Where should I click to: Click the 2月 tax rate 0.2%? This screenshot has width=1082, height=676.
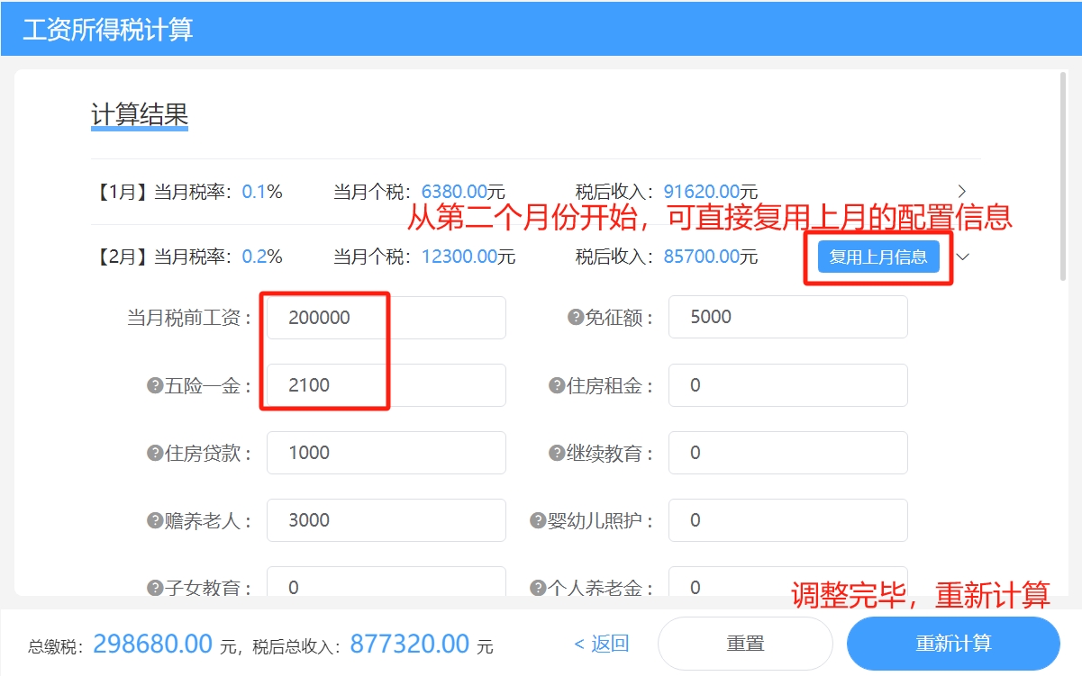coord(262,257)
